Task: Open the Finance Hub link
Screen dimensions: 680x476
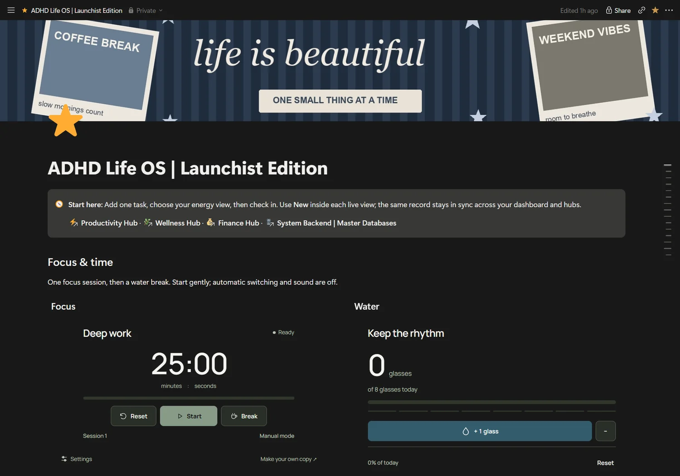Action: pyautogui.click(x=238, y=223)
